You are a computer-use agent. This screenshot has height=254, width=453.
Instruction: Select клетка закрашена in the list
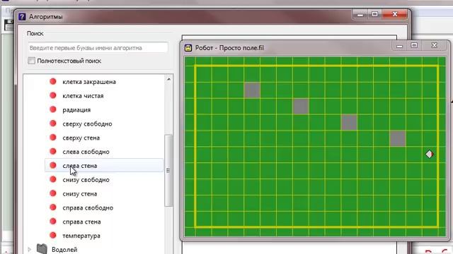(89, 82)
